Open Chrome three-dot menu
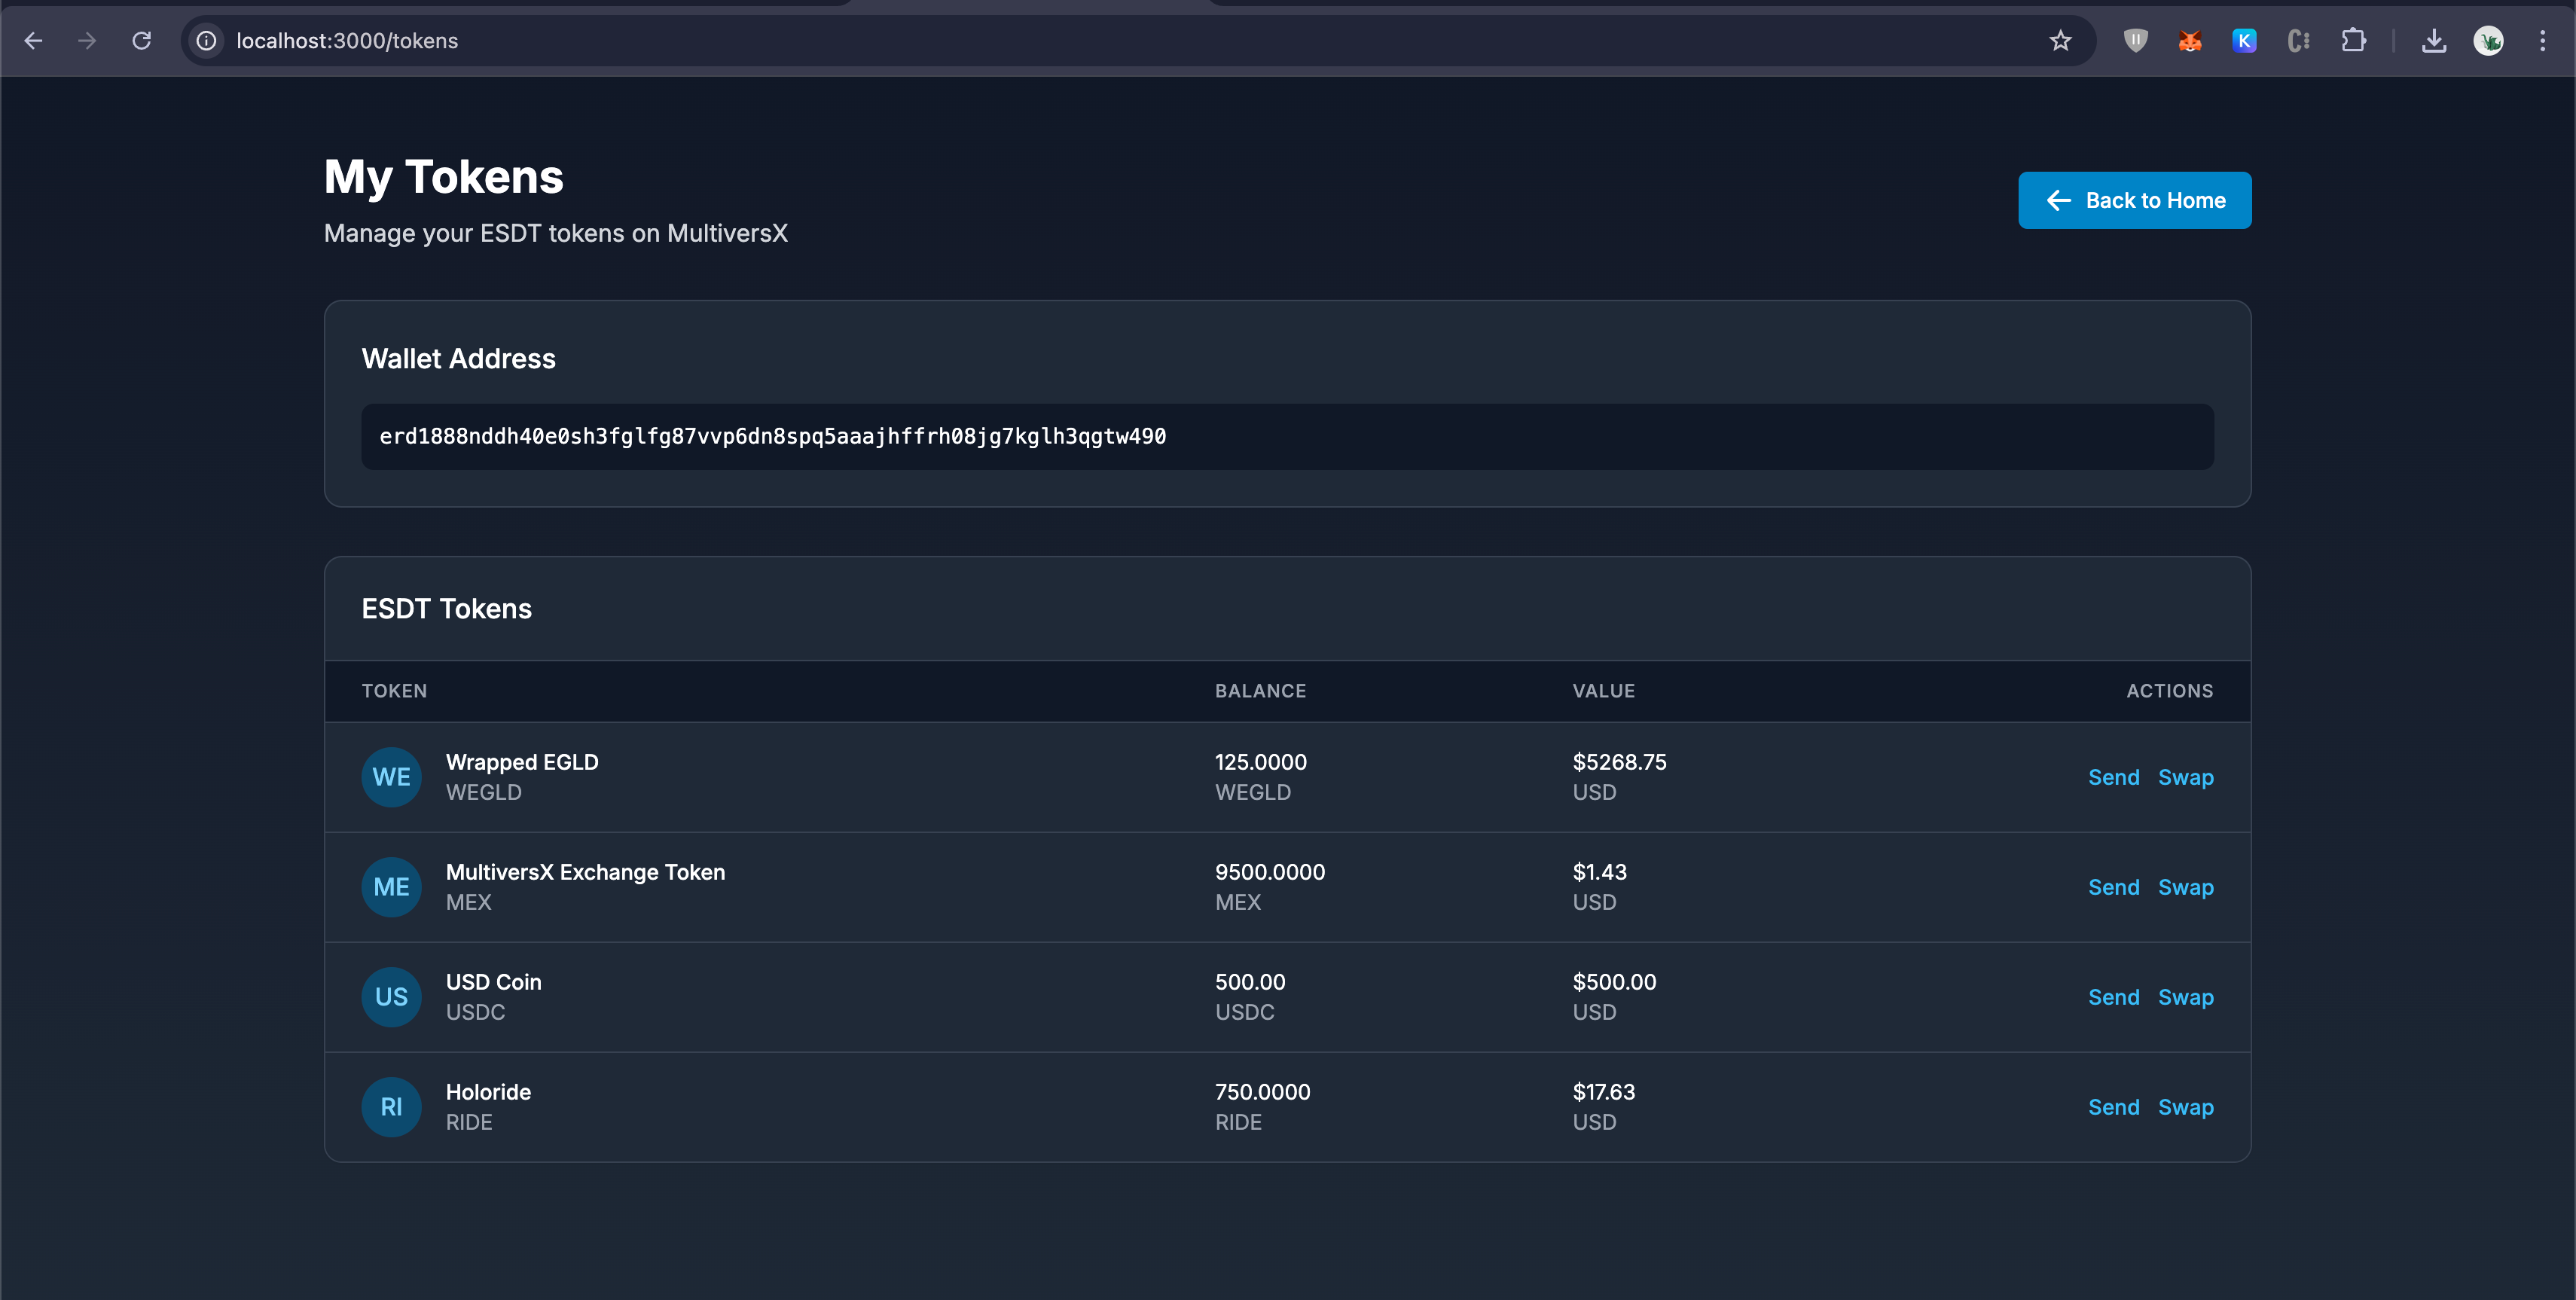 [2542, 41]
